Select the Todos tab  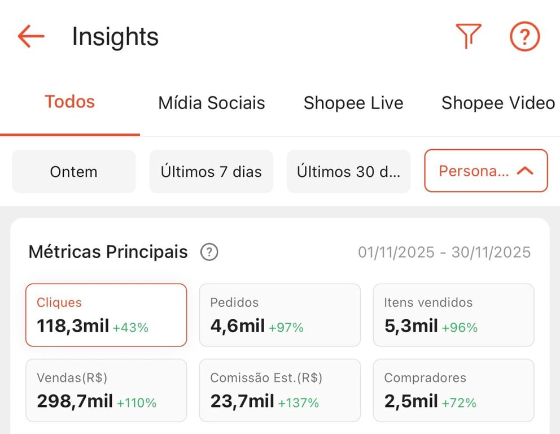[x=69, y=103]
